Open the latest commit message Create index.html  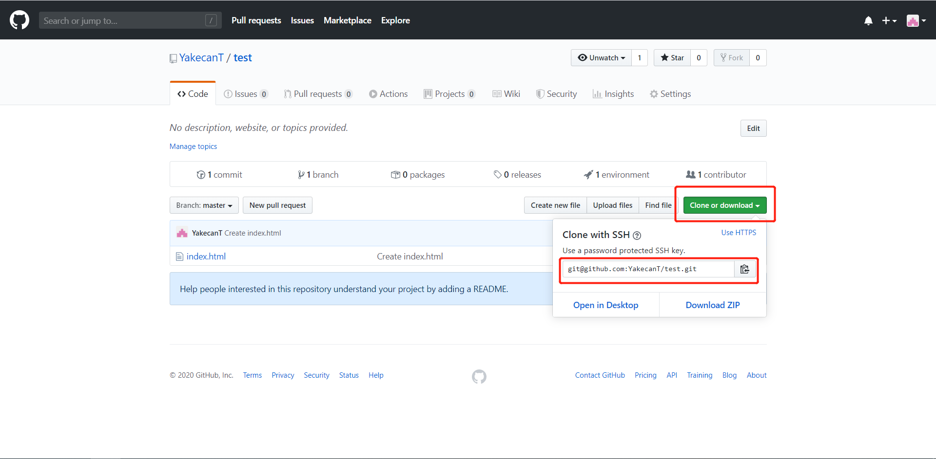[x=253, y=233]
